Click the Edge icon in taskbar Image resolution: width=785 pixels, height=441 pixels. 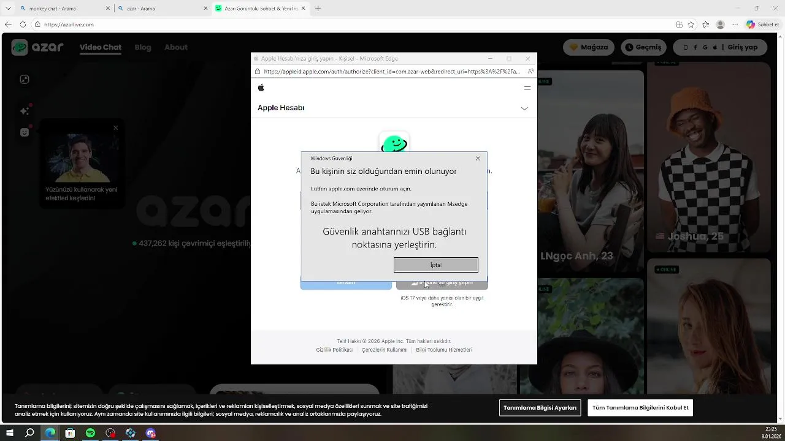[50, 433]
